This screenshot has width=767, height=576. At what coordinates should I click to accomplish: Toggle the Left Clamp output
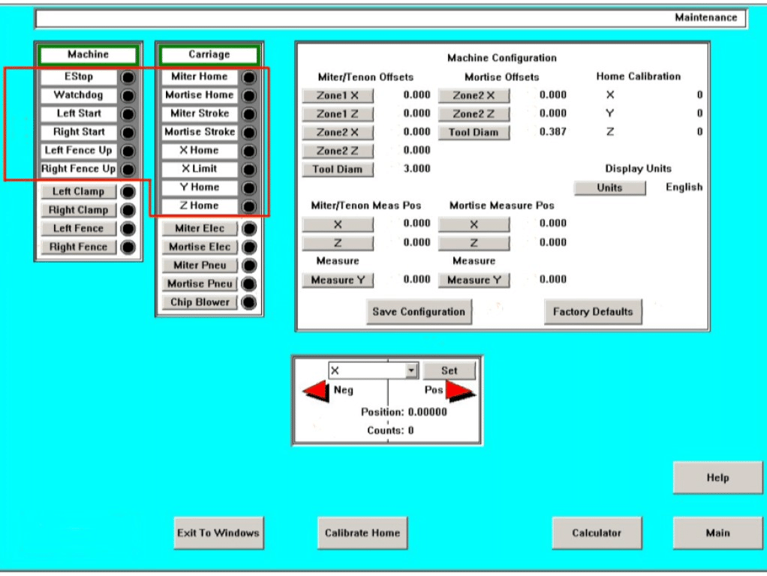79,192
